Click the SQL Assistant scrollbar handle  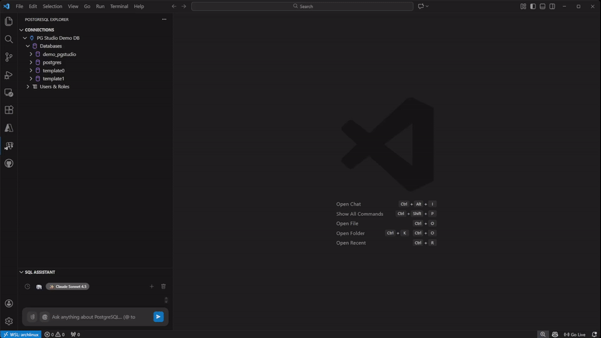click(166, 300)
